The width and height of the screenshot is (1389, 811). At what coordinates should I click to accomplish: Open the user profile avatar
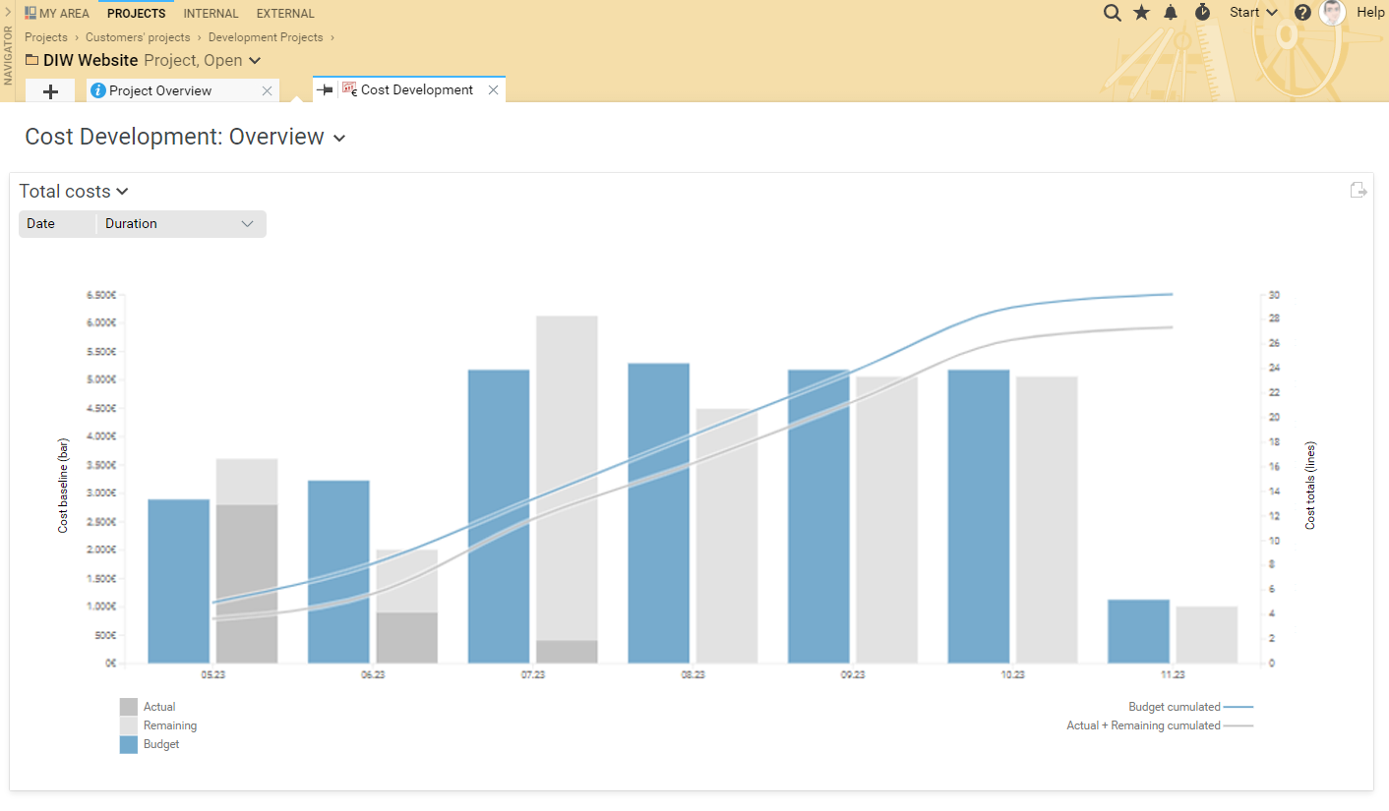[x=1332, y=13]
